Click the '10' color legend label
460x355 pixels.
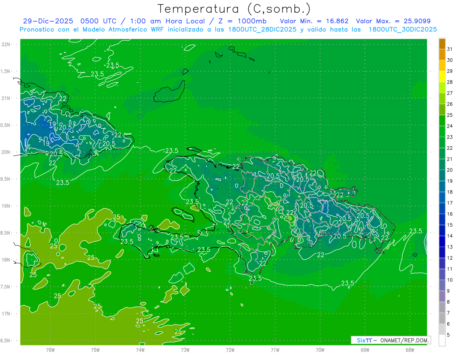[x=450, y=280]
